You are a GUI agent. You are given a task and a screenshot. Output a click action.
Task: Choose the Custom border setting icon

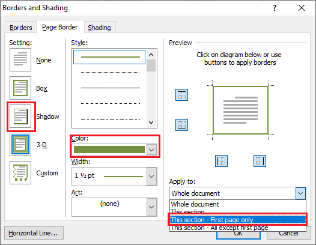(x=20, y=173)
